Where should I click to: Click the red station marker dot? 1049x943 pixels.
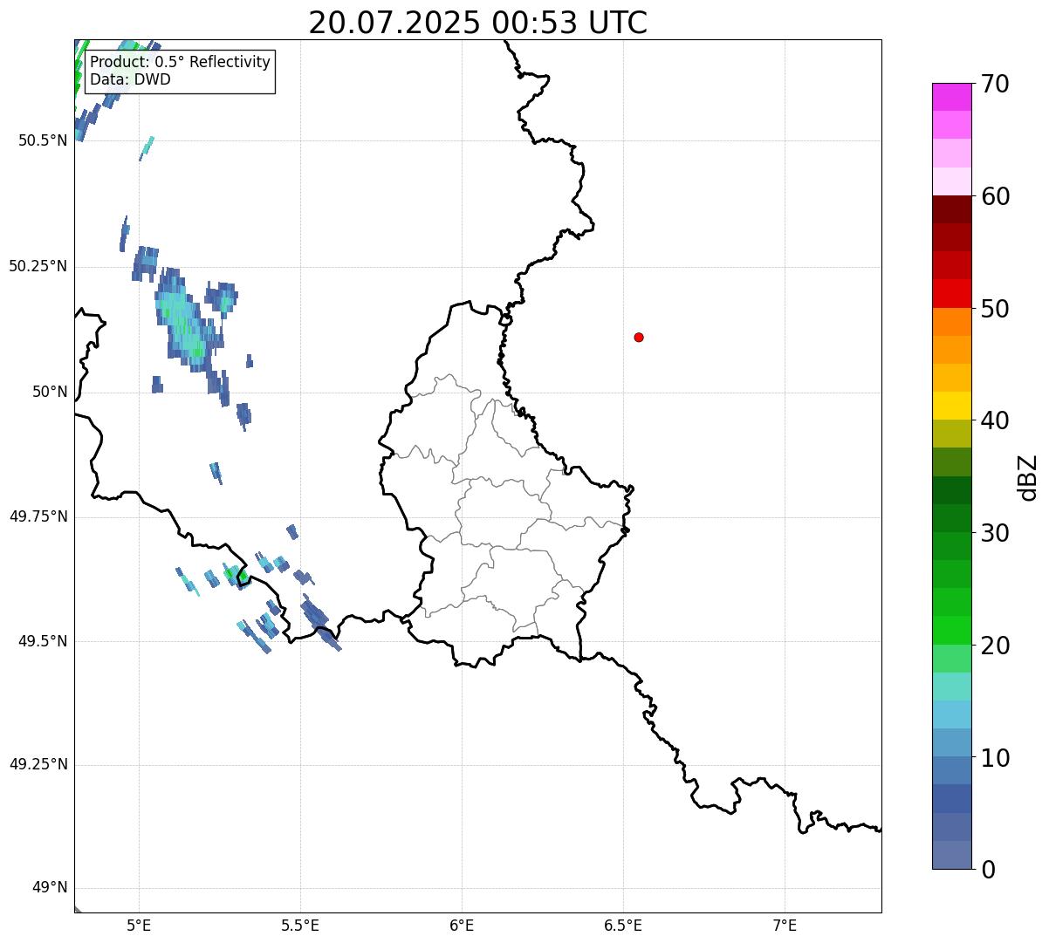tap(639, 337)
